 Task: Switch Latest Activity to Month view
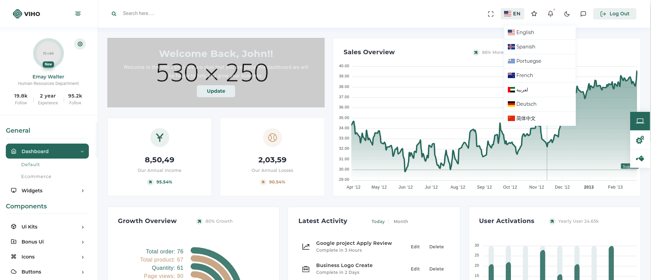point(401,222)
